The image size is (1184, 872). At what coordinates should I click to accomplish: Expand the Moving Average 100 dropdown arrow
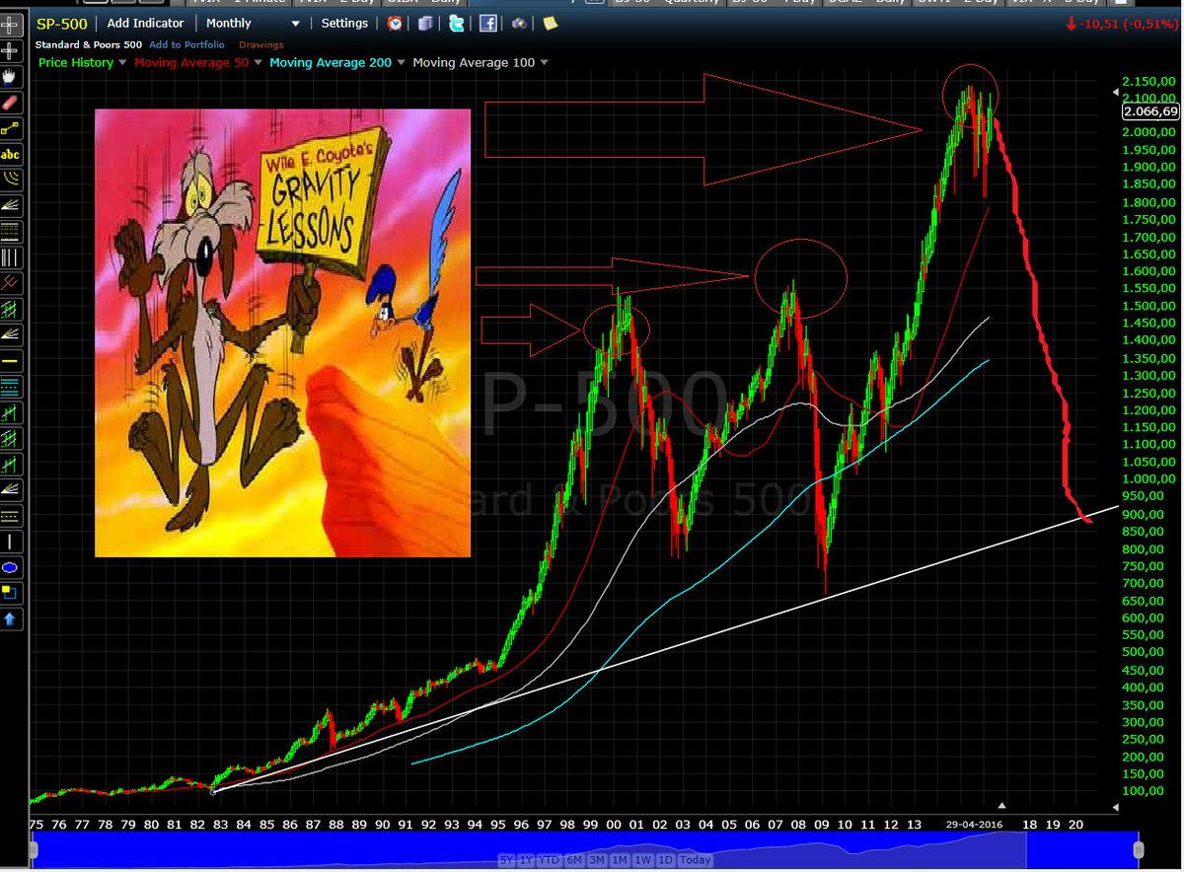tap(544, 62)
